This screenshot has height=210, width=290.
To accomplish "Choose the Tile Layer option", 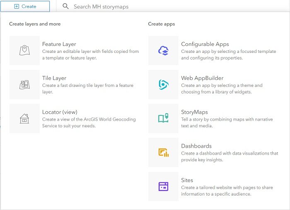I will pyautogui.click(x=54, y=78).
